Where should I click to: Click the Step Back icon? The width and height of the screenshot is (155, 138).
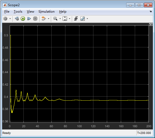click(17, 19)
